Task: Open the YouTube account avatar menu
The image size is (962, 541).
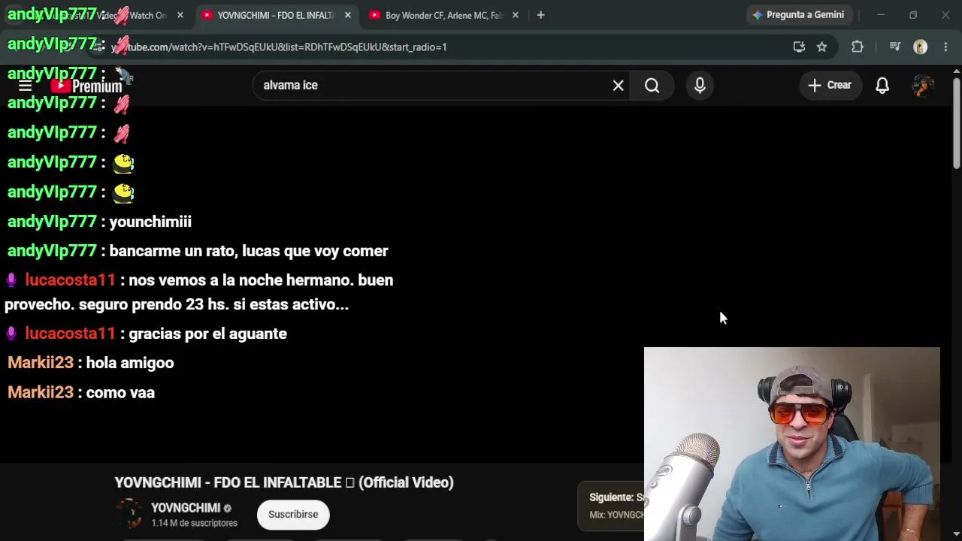Action: (x=923, y=86)
